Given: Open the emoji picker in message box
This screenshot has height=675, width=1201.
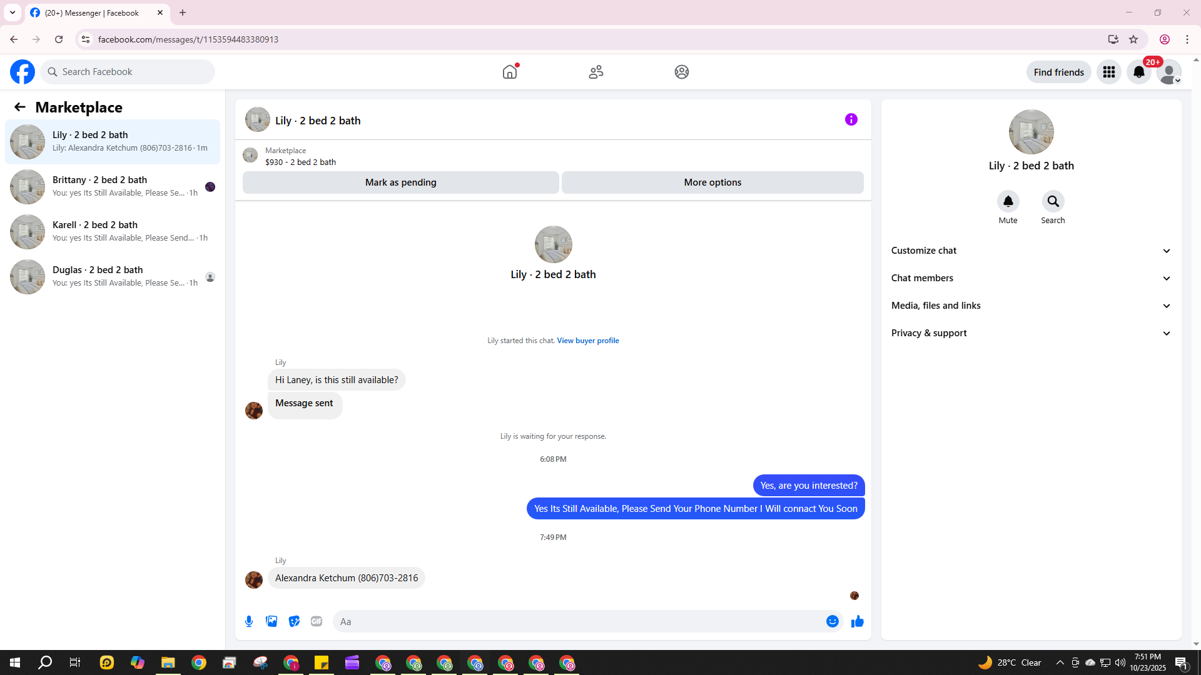Looking at the screenshot, I should tap(832, 621).
